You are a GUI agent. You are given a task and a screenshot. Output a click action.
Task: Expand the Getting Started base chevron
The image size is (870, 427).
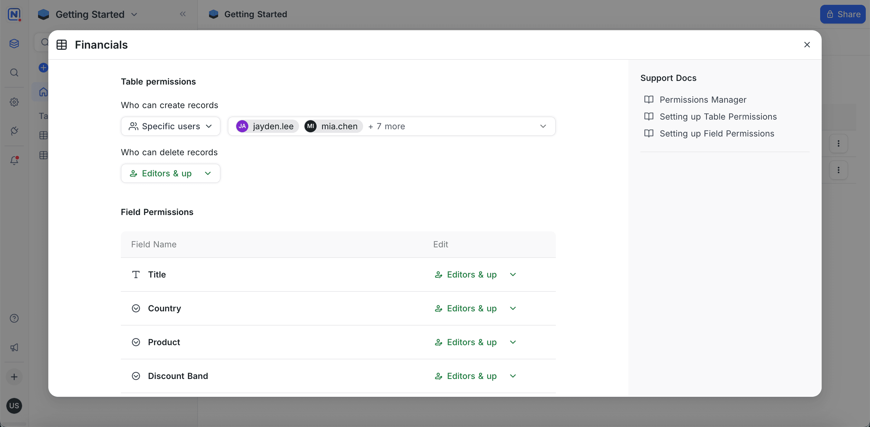tap(134, 14)
